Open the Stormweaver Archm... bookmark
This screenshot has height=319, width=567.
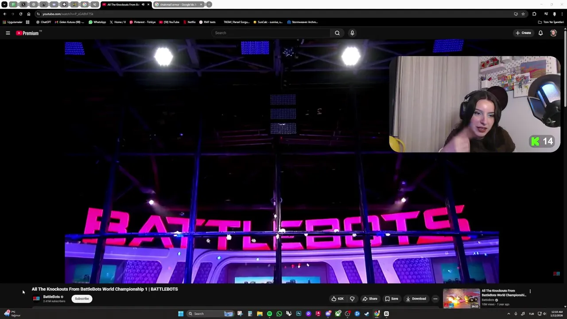pyautogui.click(x=303, y=22)
